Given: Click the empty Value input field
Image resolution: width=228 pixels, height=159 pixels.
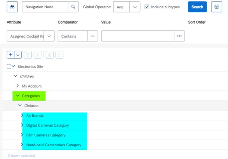Looking at the screenshot, I should [x=138, y=36].
